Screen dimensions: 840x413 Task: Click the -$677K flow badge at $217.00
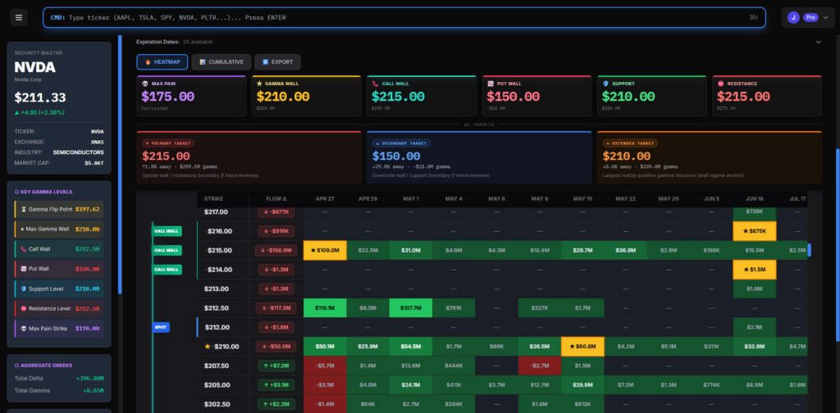tap(276, 212)
